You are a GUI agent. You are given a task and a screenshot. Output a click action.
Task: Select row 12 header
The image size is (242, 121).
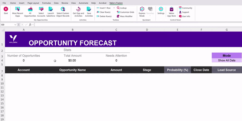click(x=2, y=91)
